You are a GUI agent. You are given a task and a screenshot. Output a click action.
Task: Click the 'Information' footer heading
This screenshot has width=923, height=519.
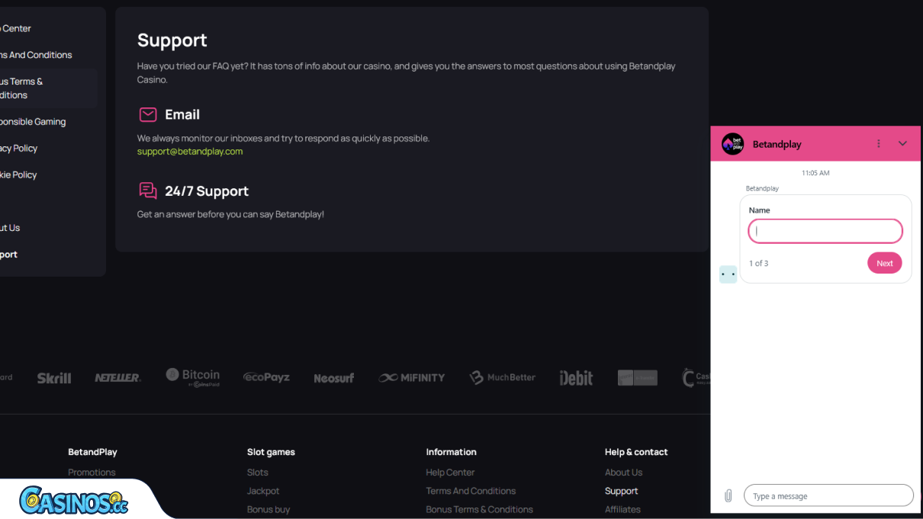[x=451, y=452]
